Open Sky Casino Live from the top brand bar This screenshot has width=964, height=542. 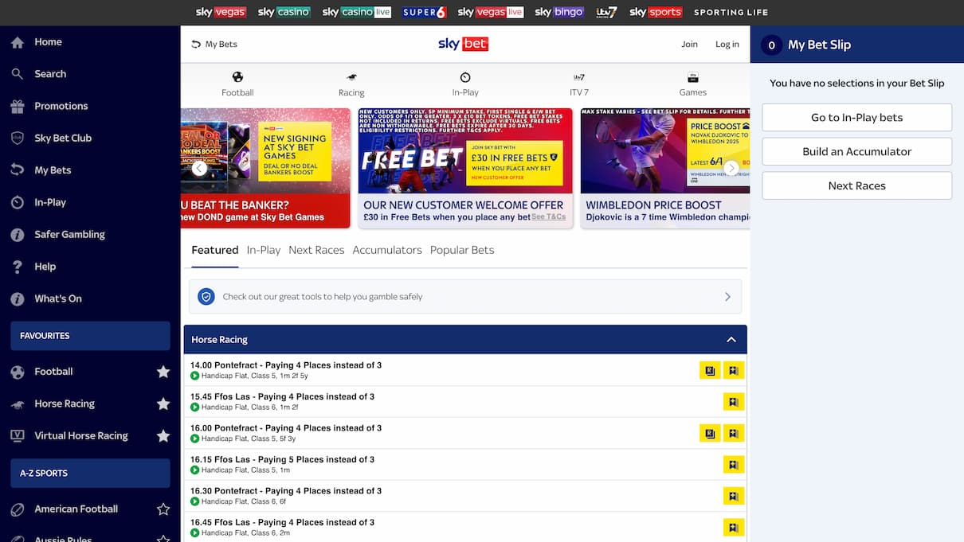click(357, 12)
